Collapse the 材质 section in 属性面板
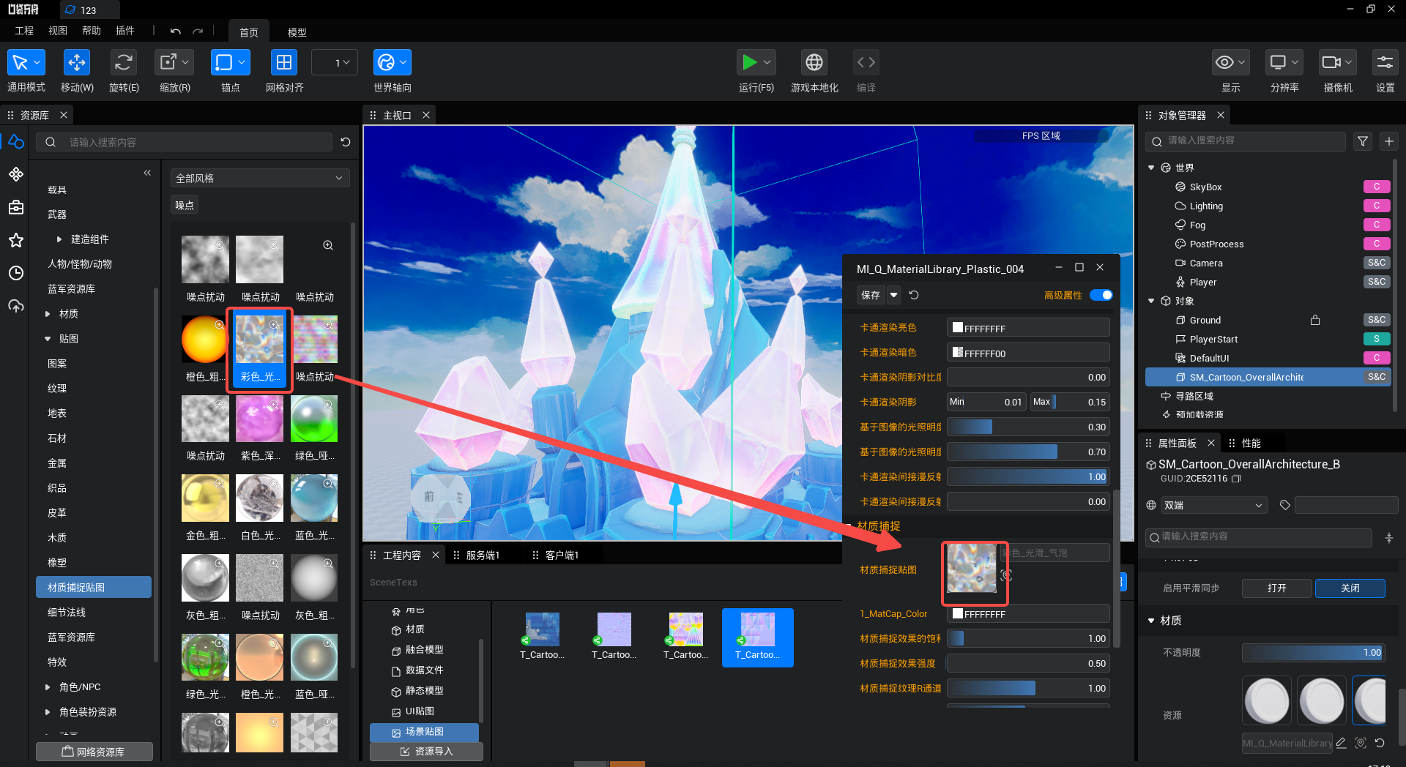Image resolution: width=1406 pixels, height=767 pixels. click(x=1151, y=621)
